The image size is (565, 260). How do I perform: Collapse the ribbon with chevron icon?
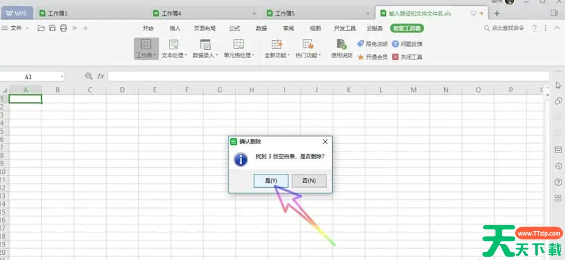558,28
